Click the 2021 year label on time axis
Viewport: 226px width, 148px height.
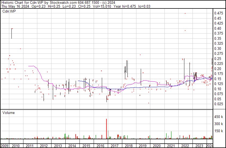pyautogui.click(x=171, y=146)
